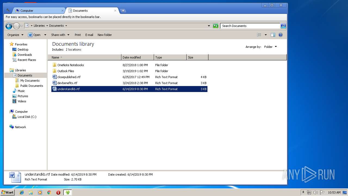Go forward with the Forward arrow

(16, 26)
